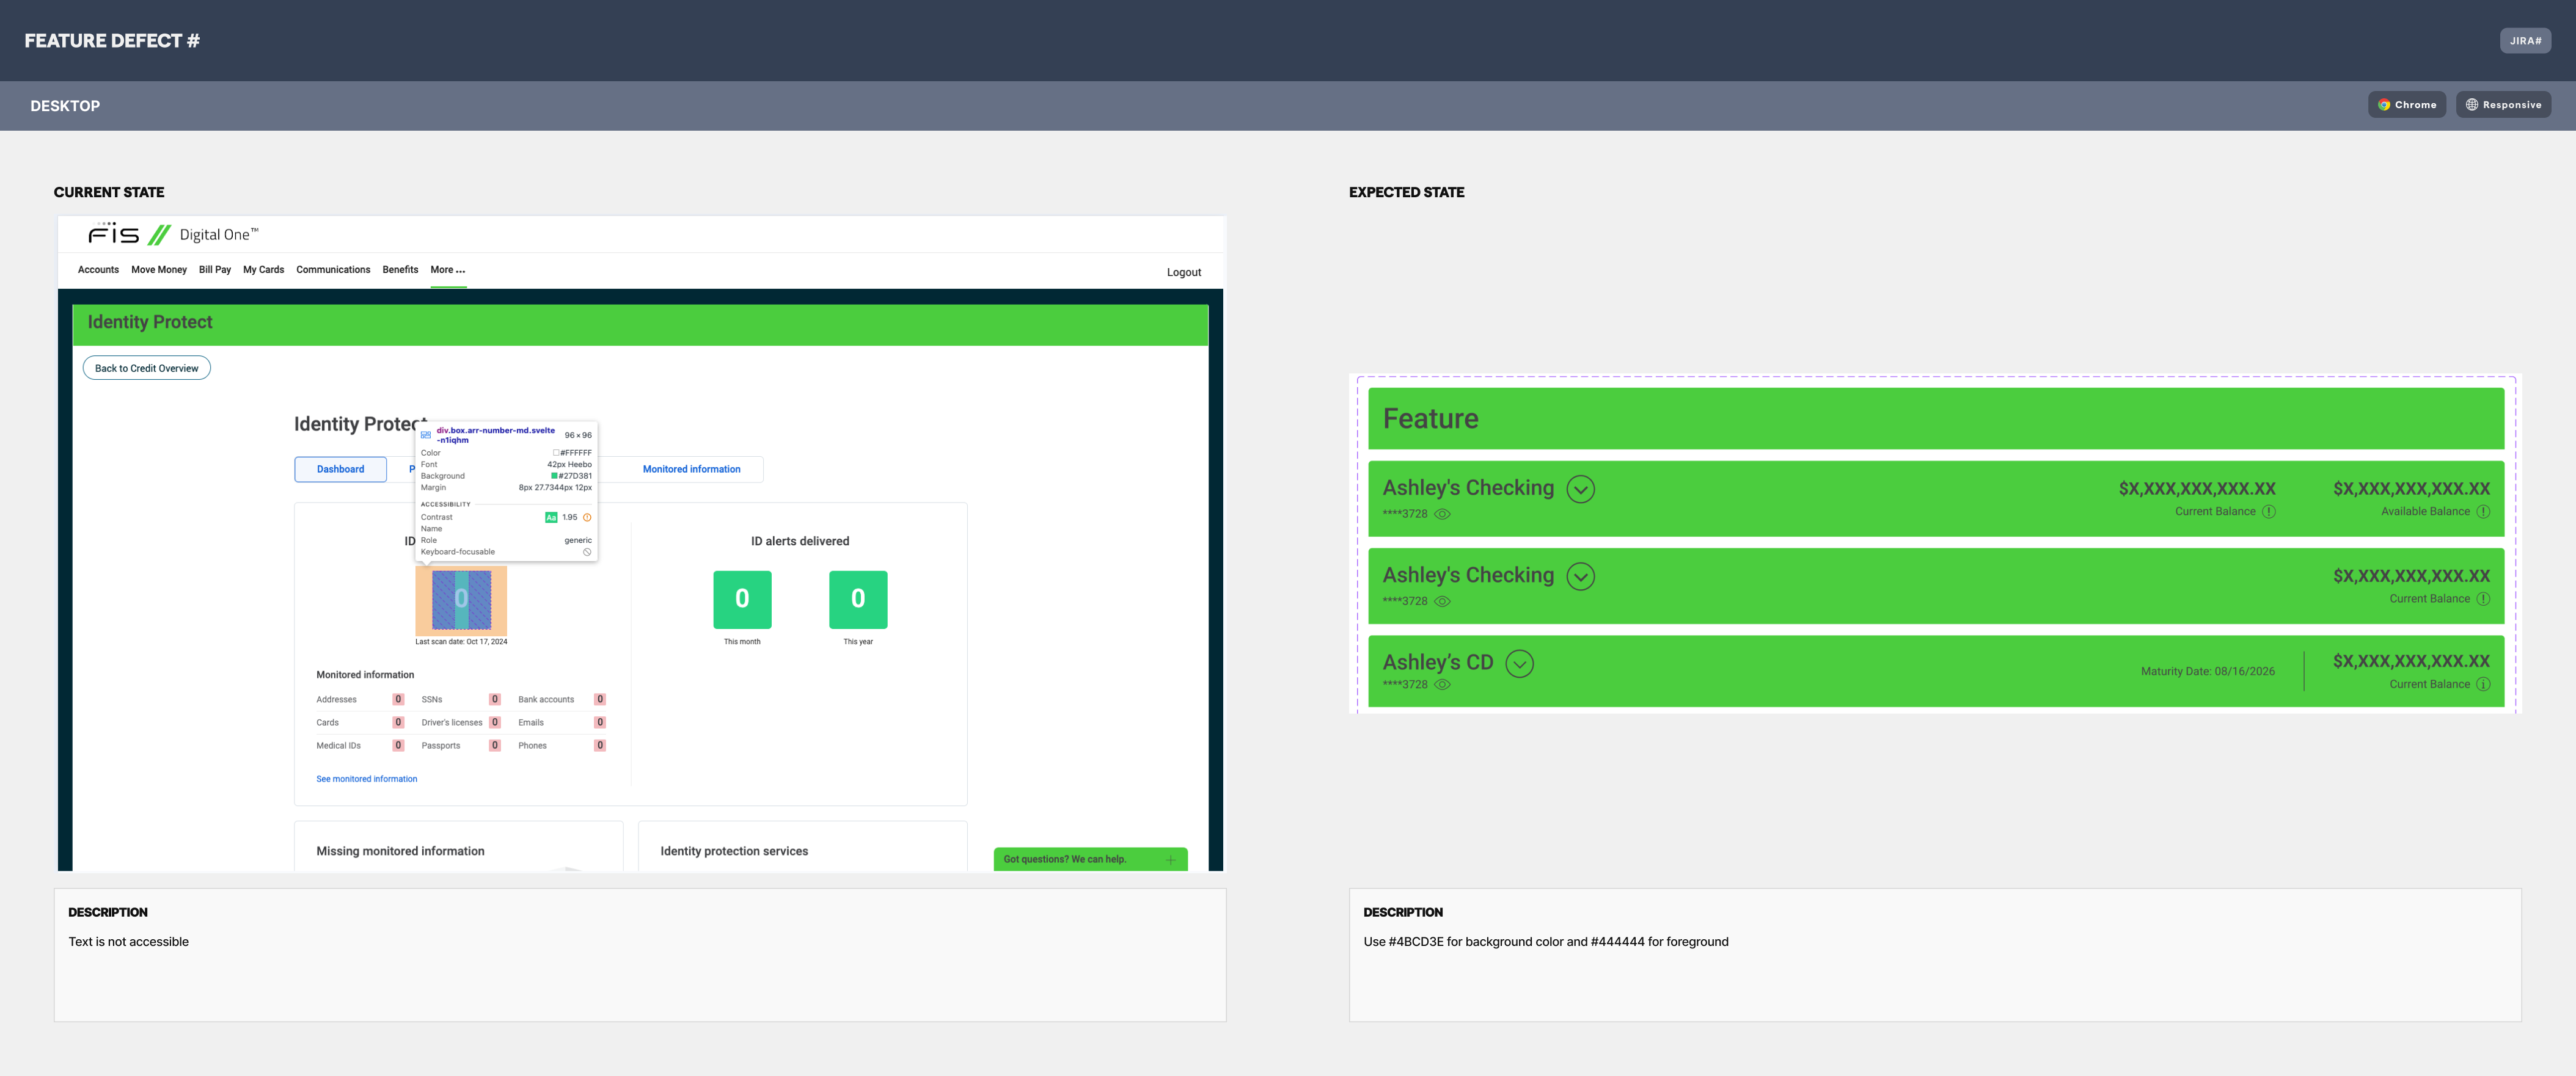Reveal account number on Ashley's CD card

click(x=1442, y=685)
